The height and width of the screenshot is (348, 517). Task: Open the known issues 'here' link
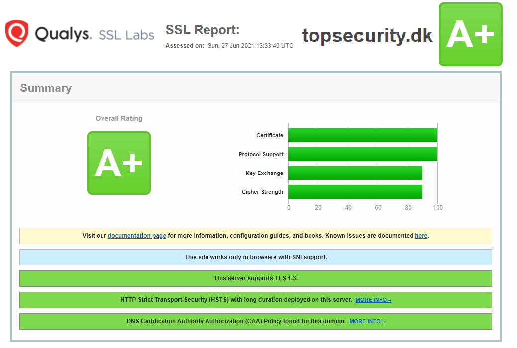tap(421, 236)
